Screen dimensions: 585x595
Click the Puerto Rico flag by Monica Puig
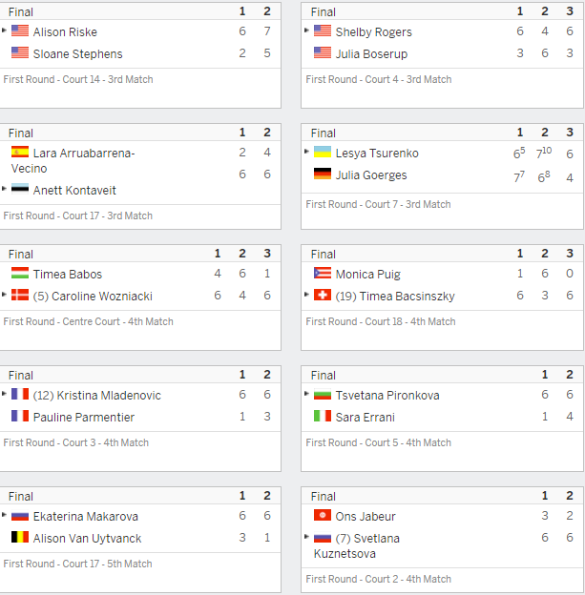coord(323,273)
